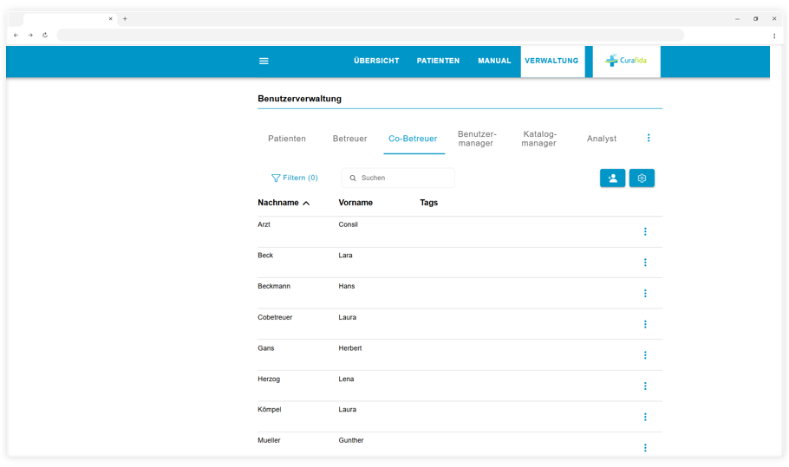Image resolution: width=789 pixels, height=467 pixels.
Task: Click the Tags column header
Action: coord(428,203)
